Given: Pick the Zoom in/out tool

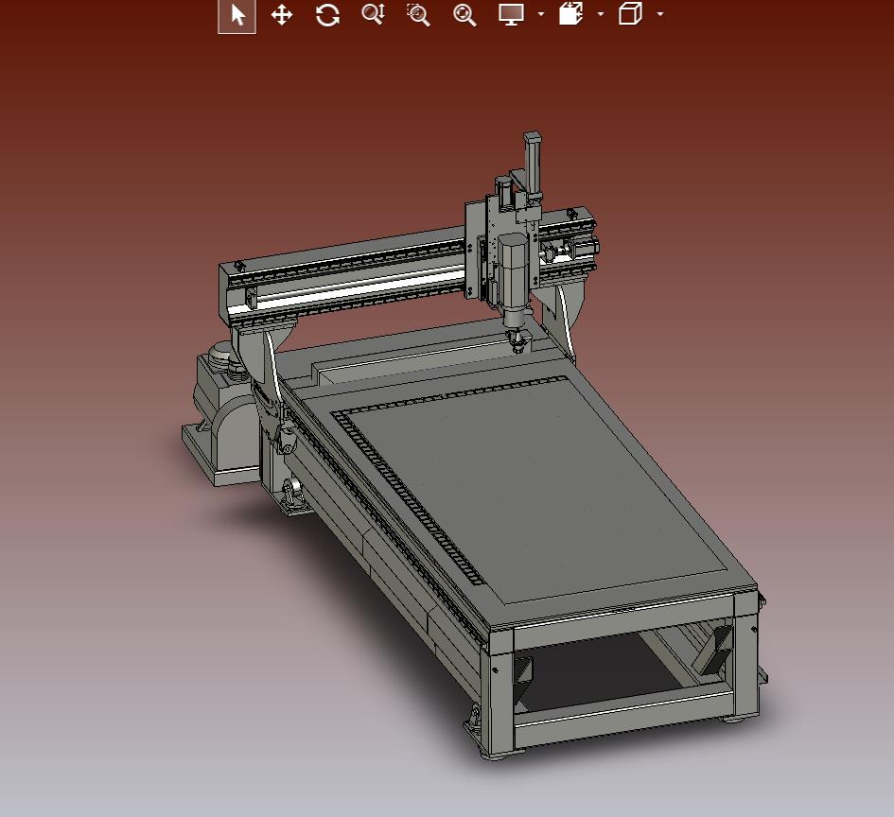Looking at the screenshot, I should [374, 14].
